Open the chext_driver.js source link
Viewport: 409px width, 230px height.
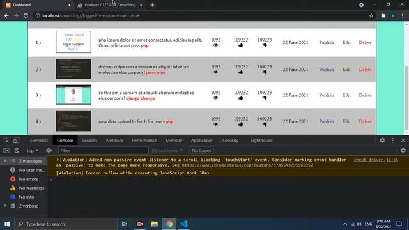(376, 160)
